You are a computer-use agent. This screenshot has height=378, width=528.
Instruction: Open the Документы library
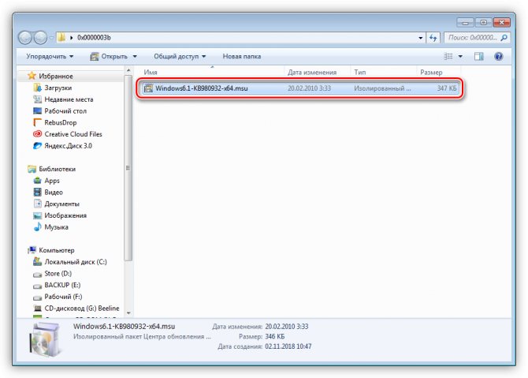[x=62, y=204]
